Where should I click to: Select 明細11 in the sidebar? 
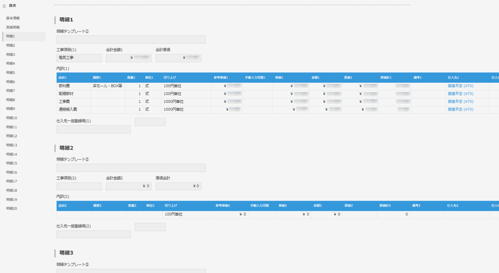(x=11, y=127)
